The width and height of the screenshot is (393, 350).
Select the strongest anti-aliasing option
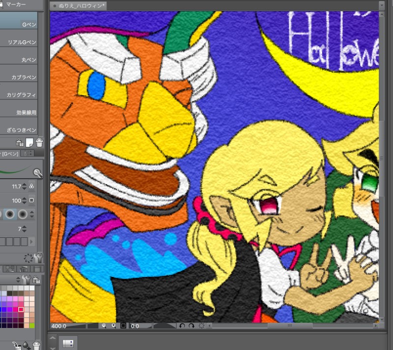click(23, 215)
